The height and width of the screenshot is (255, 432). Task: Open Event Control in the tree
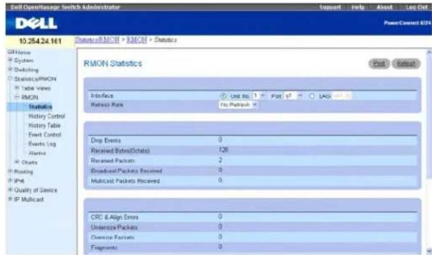pyautogui.click(x=45, y=135)
